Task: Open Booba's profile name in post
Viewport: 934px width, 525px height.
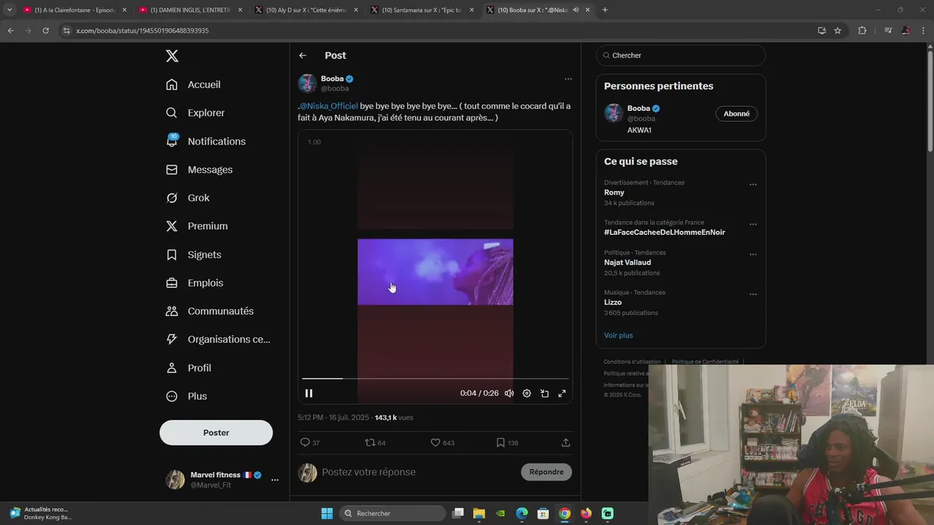Action: pyautogui.click(x=332, y=79)
